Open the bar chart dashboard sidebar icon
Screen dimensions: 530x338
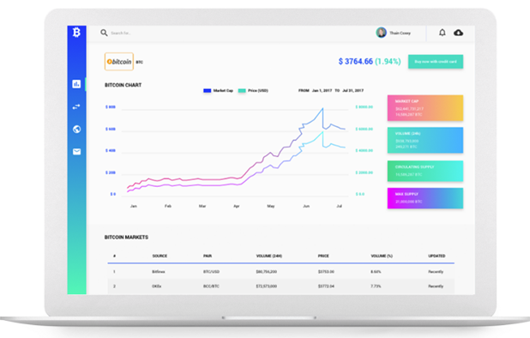(76, 84)
